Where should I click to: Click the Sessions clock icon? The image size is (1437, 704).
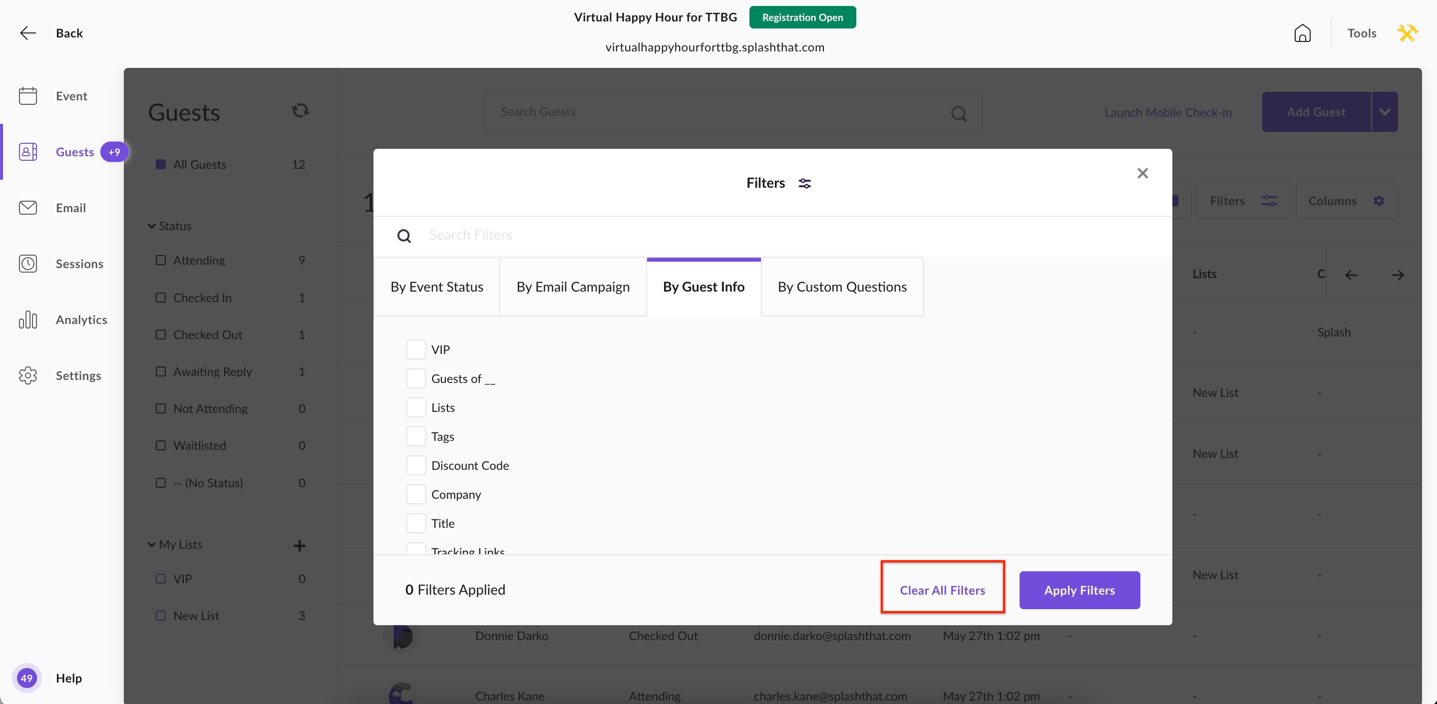(x=28, y=263)
